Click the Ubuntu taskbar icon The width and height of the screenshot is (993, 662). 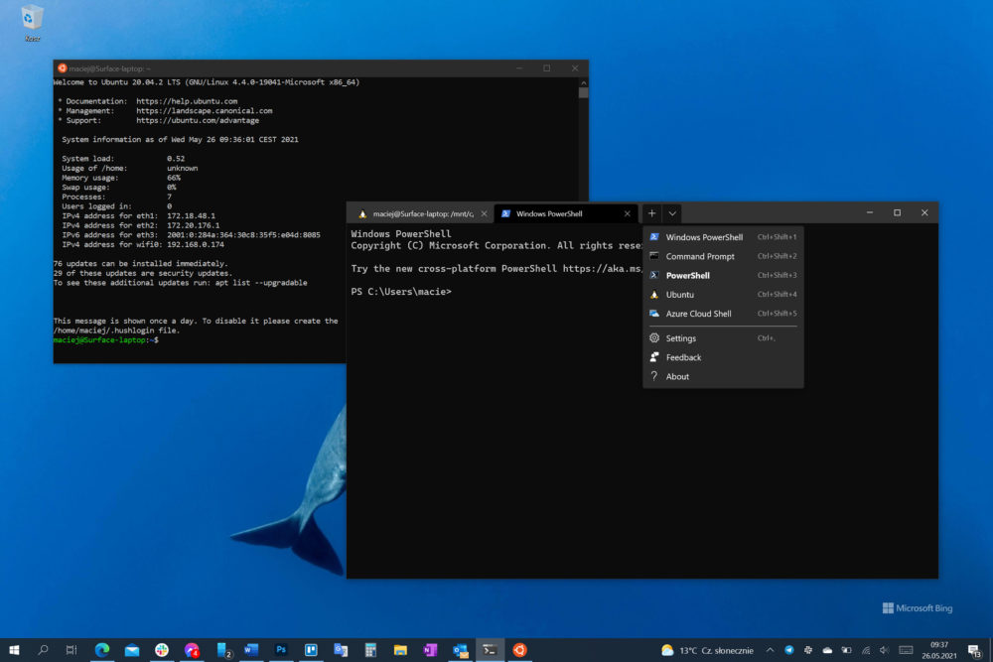click(x=519, y=650)
